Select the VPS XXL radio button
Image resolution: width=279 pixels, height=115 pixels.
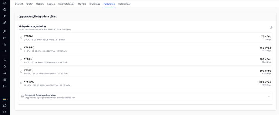click(21, 83)
